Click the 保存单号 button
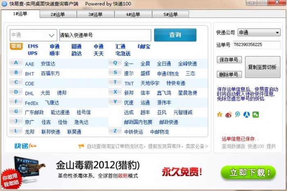Image resolution: width=287 pixels, height=191 pixels. 229,60
